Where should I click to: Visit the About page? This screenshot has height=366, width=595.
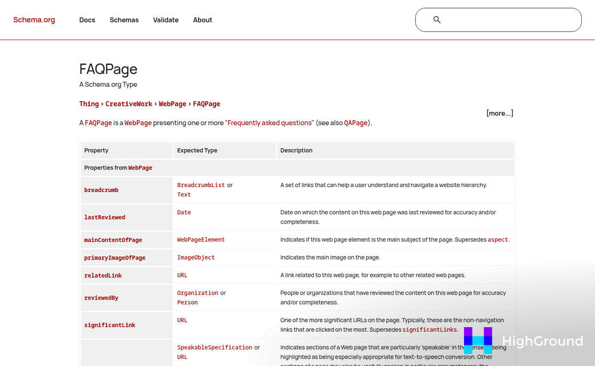coord(203,19)
